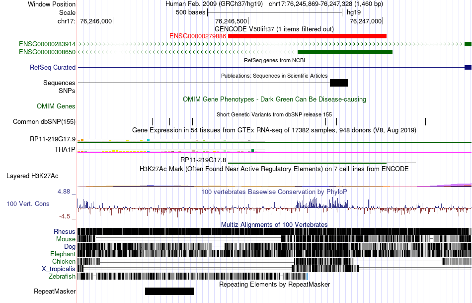The width and height of the screenshot is (472, 303).
Task: Click the RP11-219G17.8 GTEx item label
Action: click(203, 160)
